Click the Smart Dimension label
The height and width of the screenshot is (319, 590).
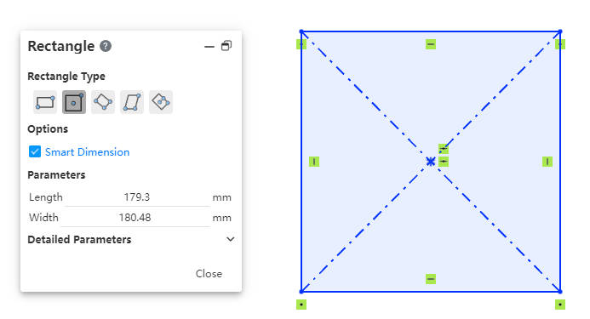(x=88, y=152)
